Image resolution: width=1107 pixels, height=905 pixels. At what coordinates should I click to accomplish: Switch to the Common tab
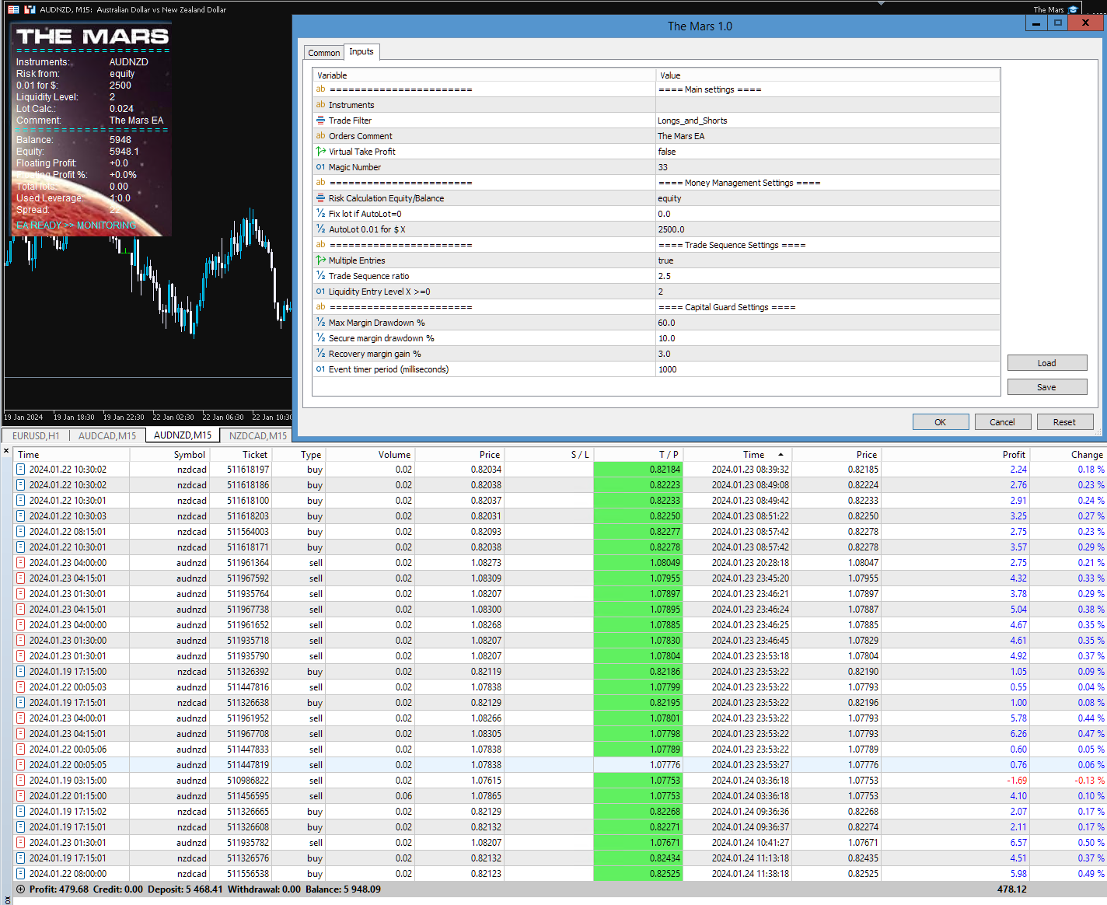pyautogui.click(x=324, y=53)
